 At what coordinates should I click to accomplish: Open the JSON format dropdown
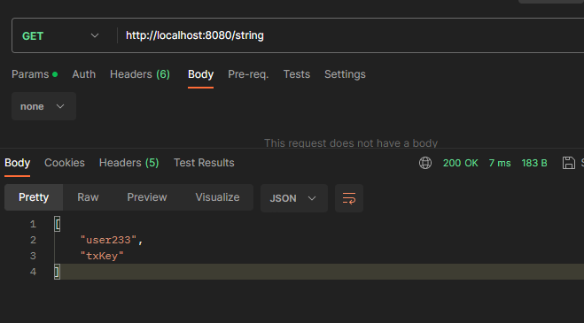tap(294, 198)
